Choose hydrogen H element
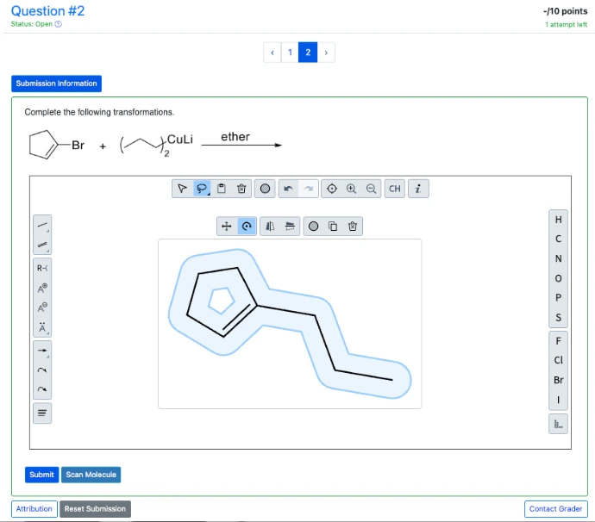 click(x=558, y=220)
